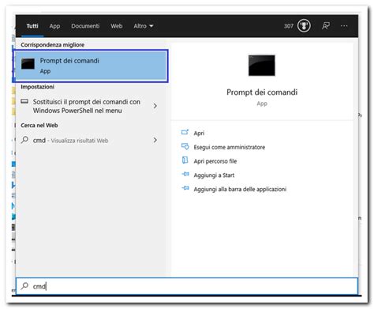Click the file location icon
The height and width of the screenshot is (309, 374).
click(x=185, y=160)
